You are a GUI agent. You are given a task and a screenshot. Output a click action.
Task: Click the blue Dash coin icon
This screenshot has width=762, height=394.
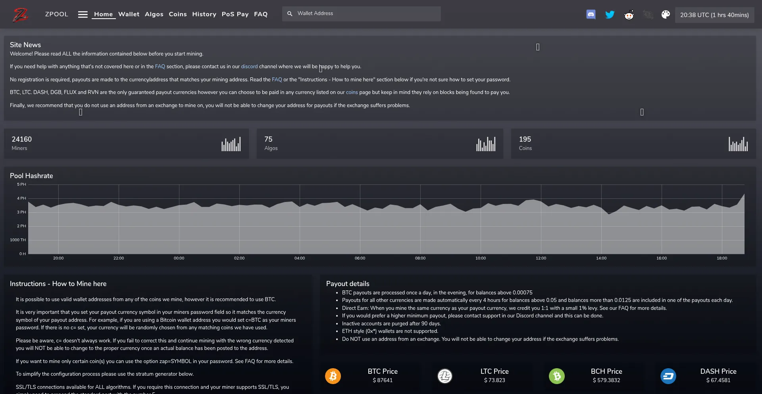pos(668,376)
